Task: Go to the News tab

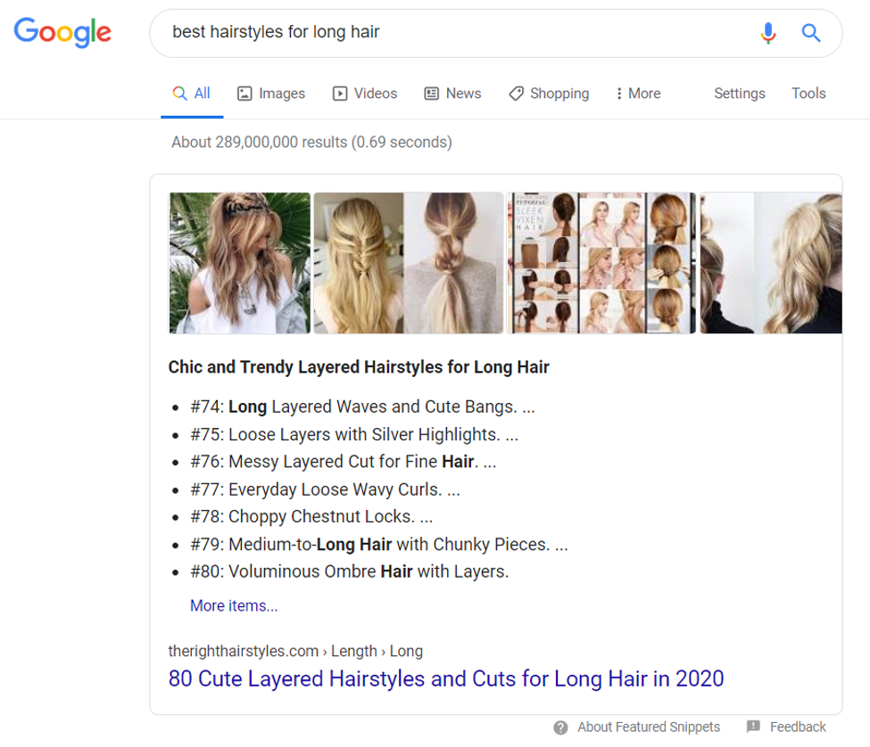Action: [x=452, y=94]
